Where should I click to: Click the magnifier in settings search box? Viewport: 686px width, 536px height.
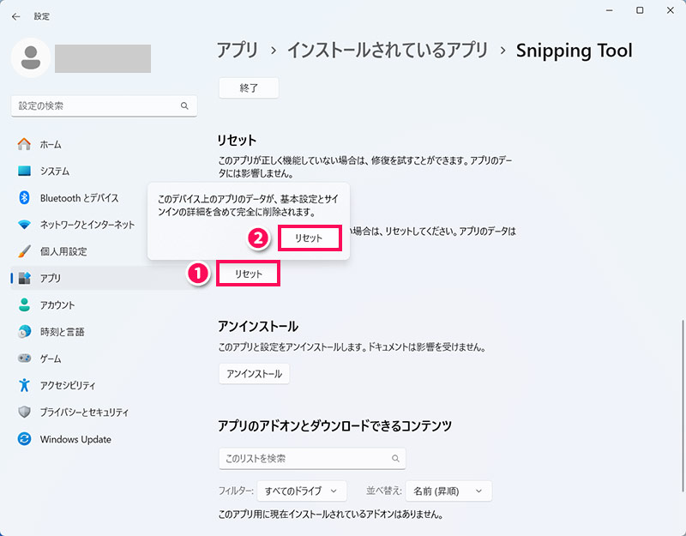(x=184, y=105)
